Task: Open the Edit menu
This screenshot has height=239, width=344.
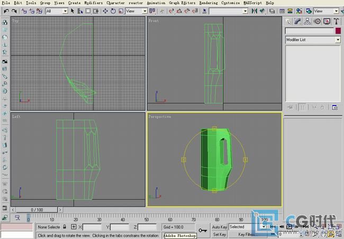Action: pyautogui.click(x=18, y=3)
